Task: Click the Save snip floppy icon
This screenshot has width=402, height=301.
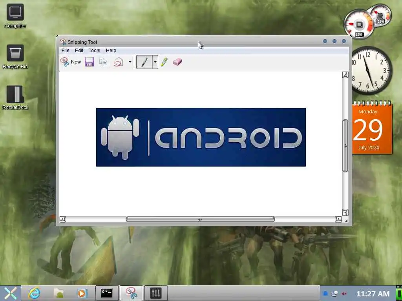Action: [90, 62]
